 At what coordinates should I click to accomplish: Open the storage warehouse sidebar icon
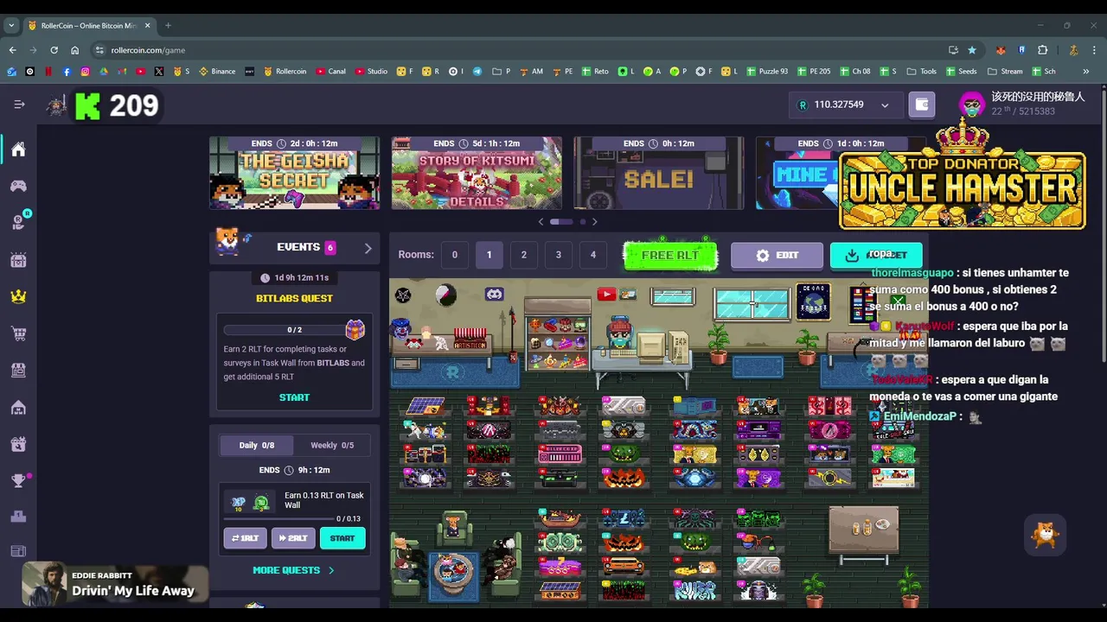click(x=18, y=407)
